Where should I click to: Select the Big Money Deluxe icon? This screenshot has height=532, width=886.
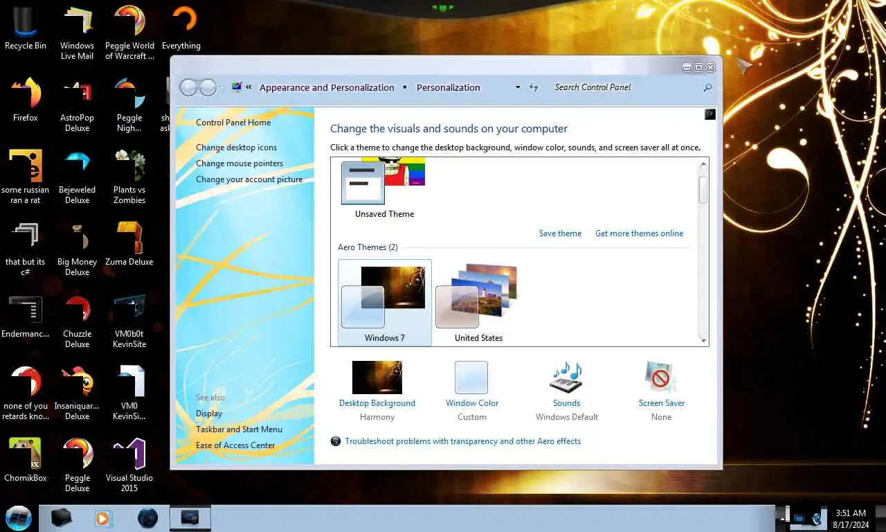78,249
